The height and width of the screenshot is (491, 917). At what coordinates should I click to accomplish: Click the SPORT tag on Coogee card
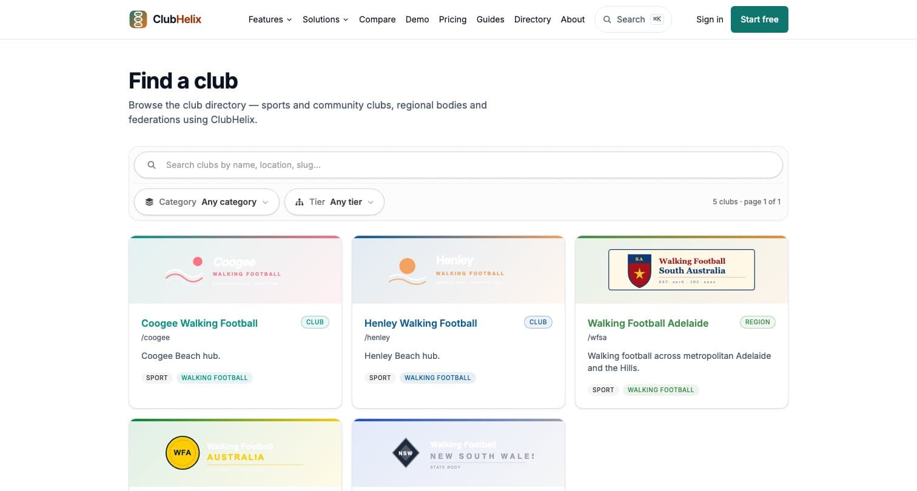[157, 378]
